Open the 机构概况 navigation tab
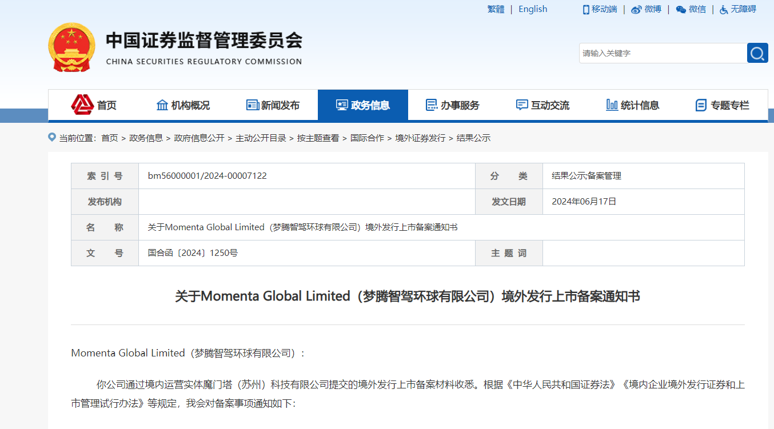 click(183, 105)
